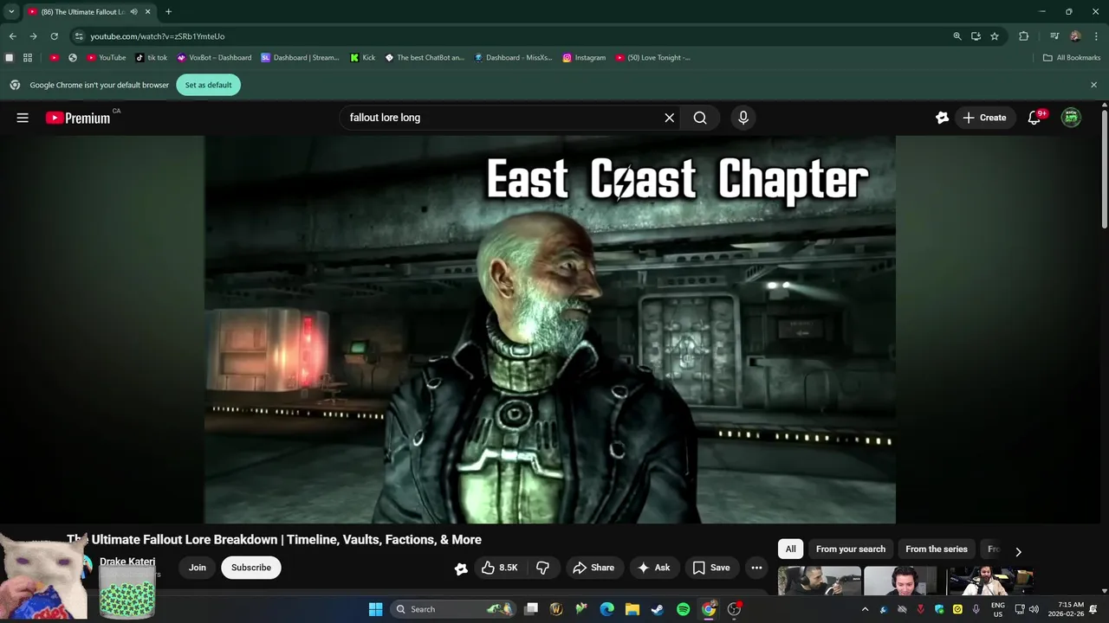Bookmark this page with the star

click(x=995, y=36)
